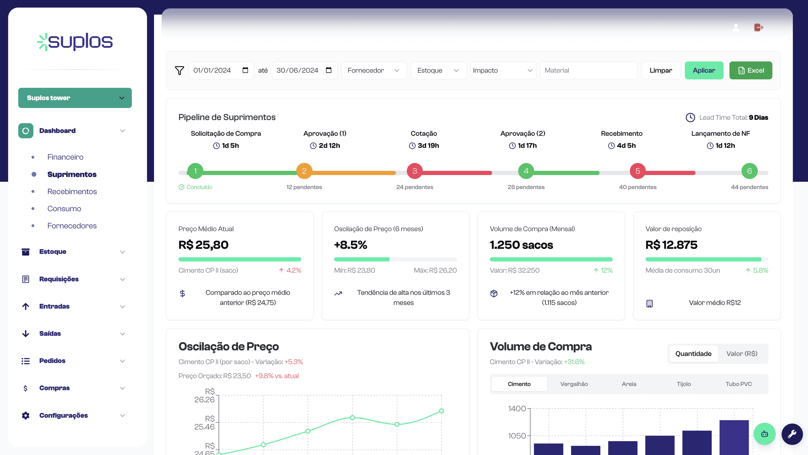Click pipeline step 3 Cotação marker
This screenshot has height=455, width=808.
[414, 171]
